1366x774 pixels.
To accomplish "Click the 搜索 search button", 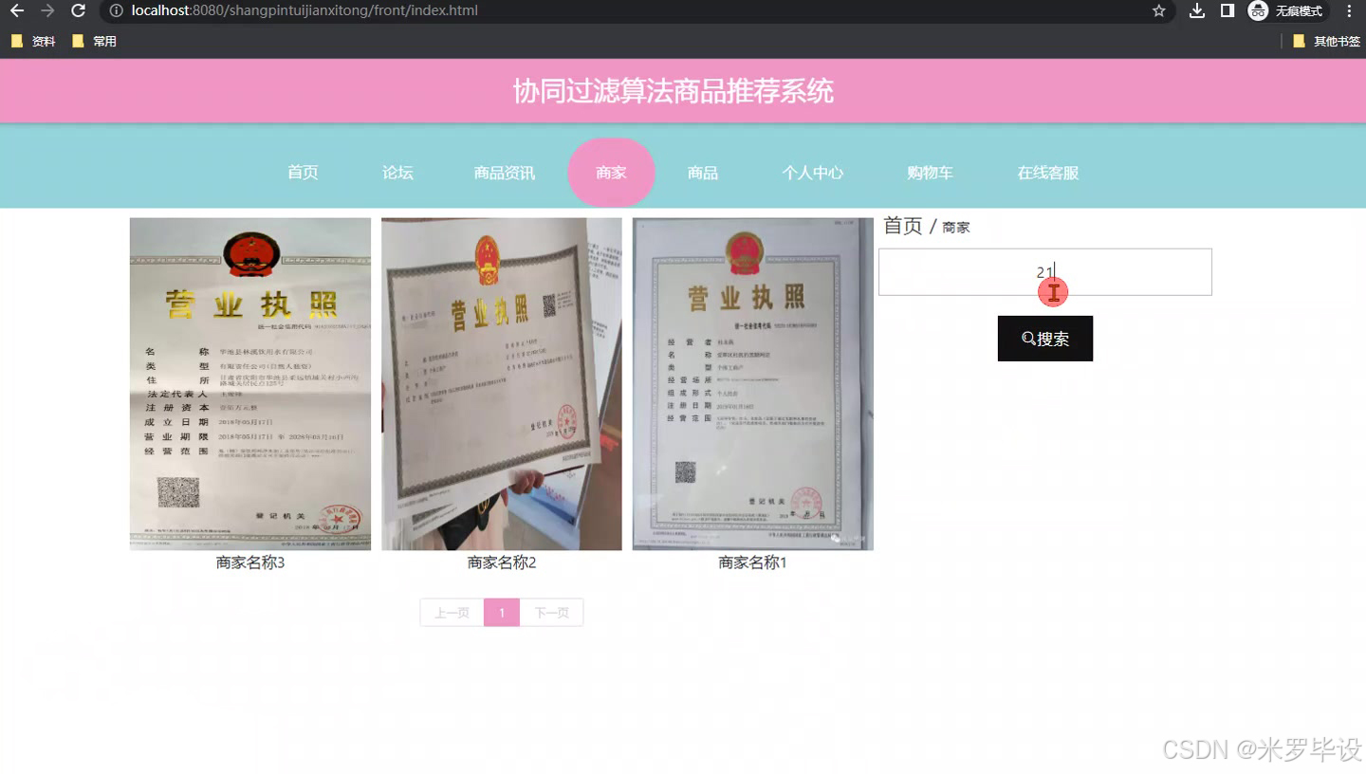I will click(x=1045, y=338).
